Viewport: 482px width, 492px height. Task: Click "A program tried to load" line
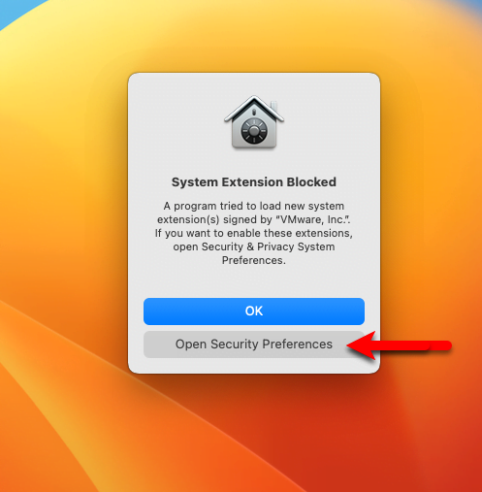pos(254,206)
